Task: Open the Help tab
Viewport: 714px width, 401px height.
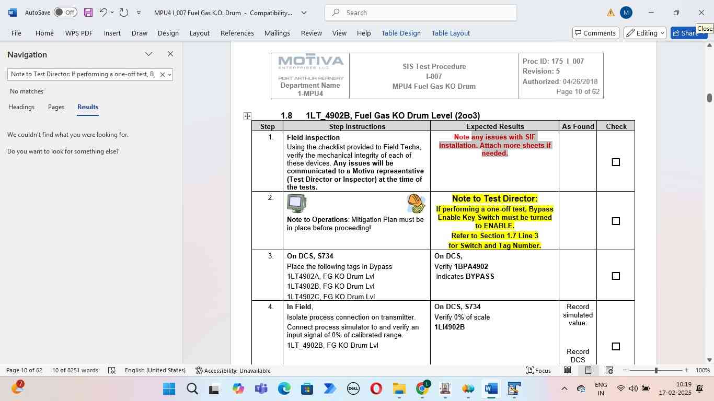Action: point(364,33)
